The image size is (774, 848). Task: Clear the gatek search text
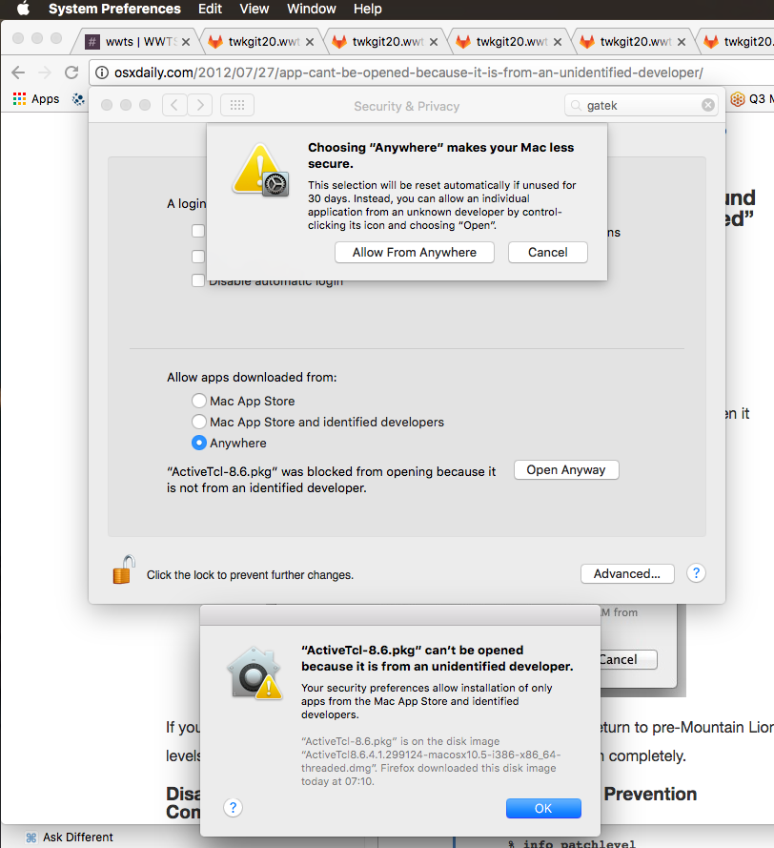click(x=707, y=105)
